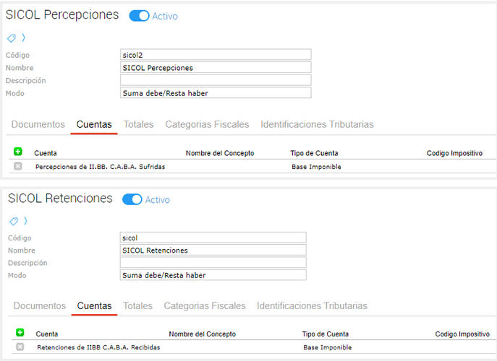Select Identificaciones Tributarias tab in SICOL Retenciones
The image size is (497, 361).
[x=312, y=305]
